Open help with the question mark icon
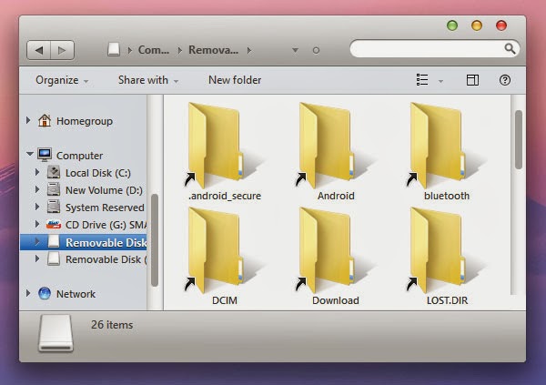The height and width of the screenshot is (385, 546). [504, 80]
